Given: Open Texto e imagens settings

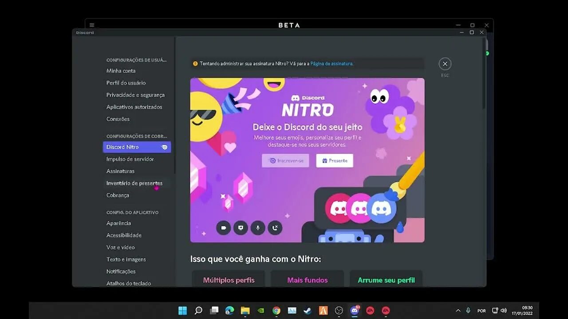Looking at the screenshot, I should coord(137,259).
